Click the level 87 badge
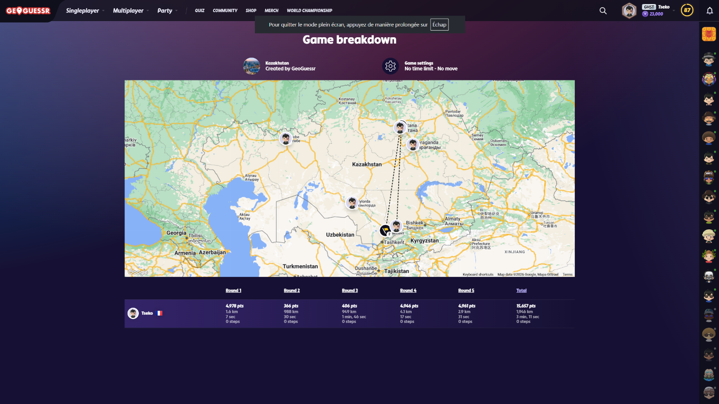The image size is (719, 404). coord(687,10)
